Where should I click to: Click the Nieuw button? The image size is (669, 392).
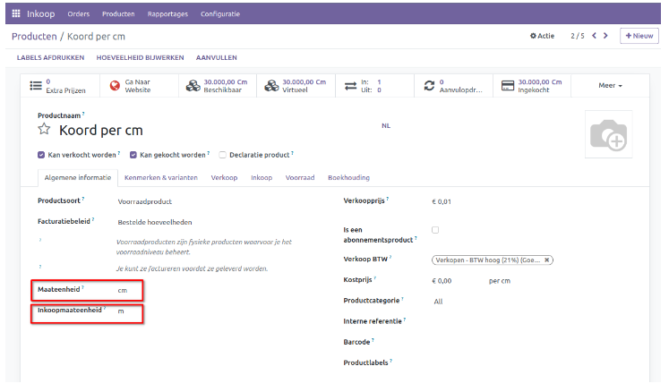[640, 36]
